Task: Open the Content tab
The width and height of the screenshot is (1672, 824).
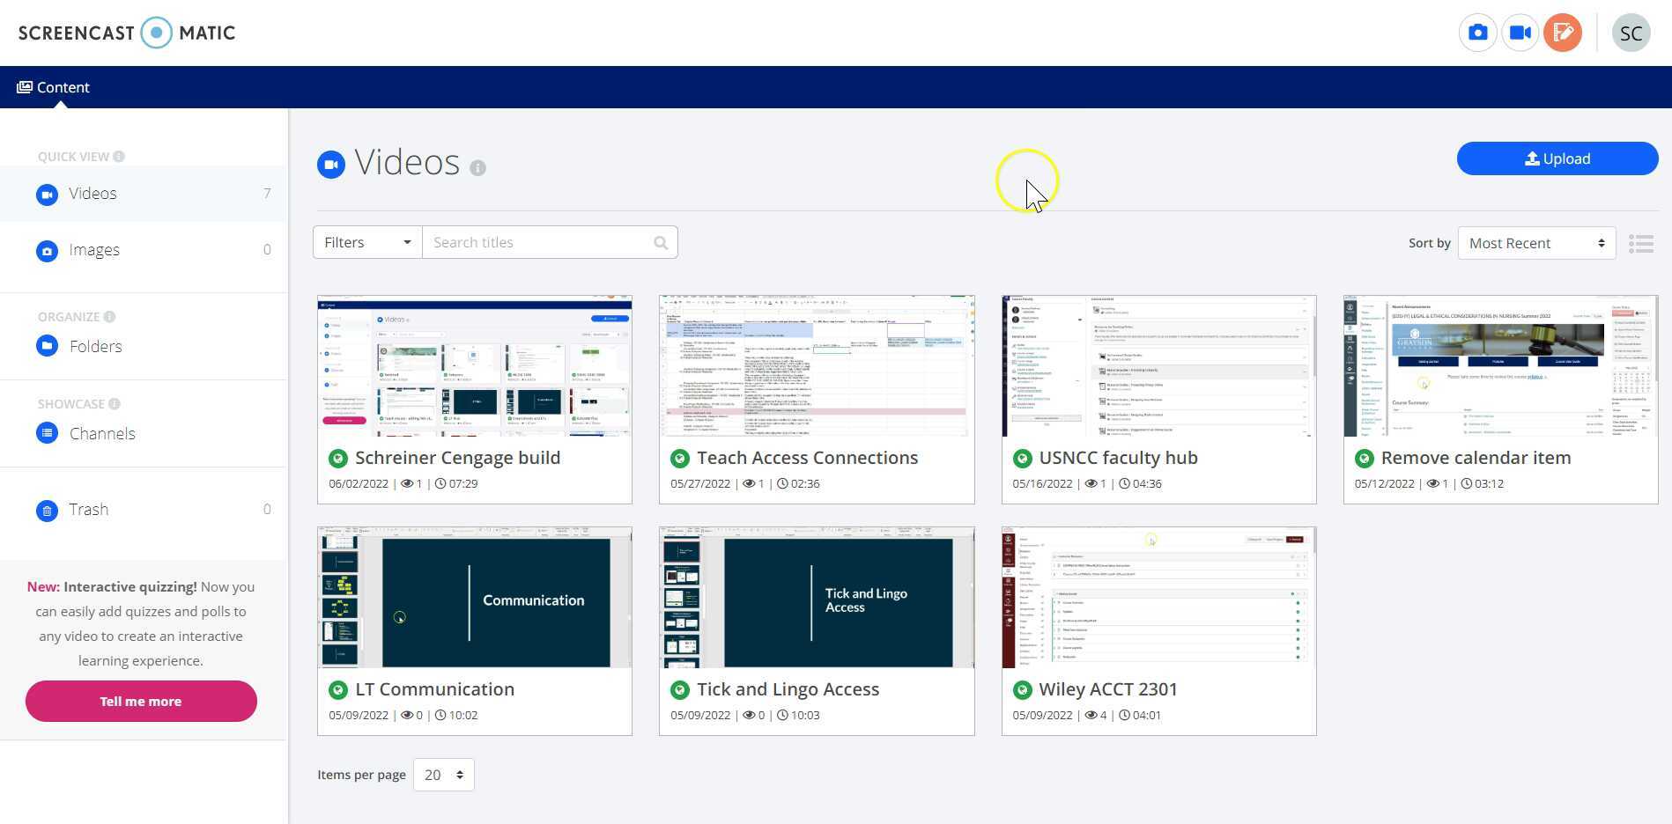Action: coord(53,87)
